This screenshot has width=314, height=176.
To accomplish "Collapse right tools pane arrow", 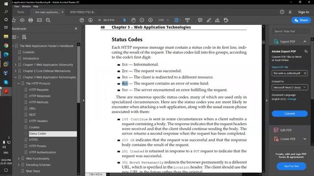I will tap(266, 100).
